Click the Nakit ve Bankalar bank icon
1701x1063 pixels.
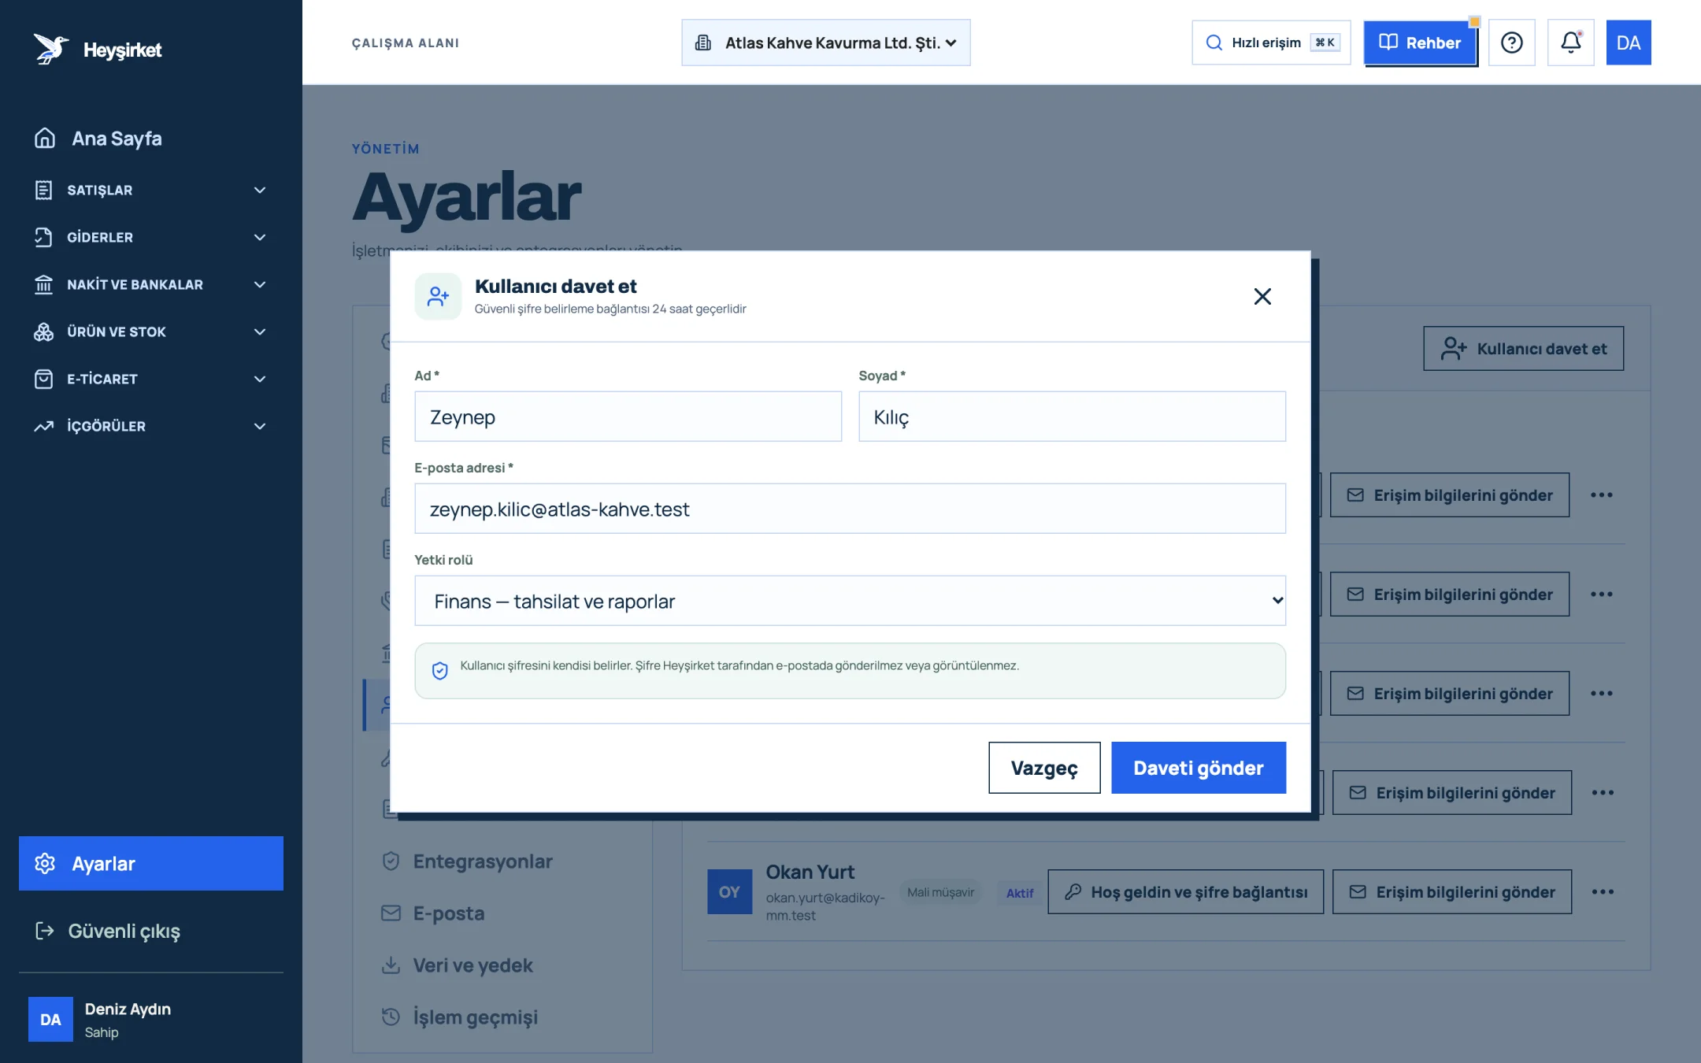44,284
